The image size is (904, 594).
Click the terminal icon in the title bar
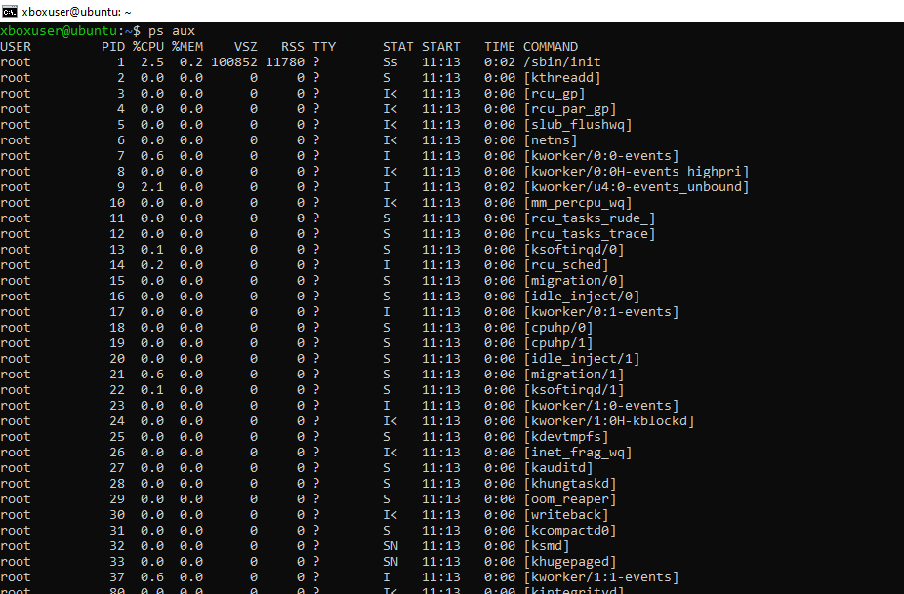(10, 11)
